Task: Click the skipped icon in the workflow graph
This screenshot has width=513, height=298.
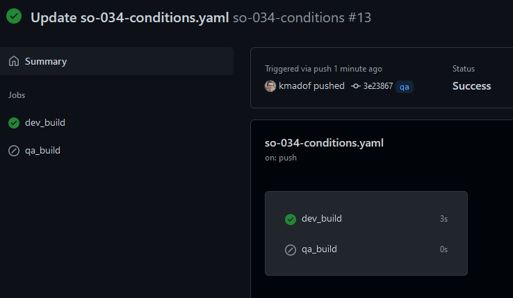Action: pos(291,250)
